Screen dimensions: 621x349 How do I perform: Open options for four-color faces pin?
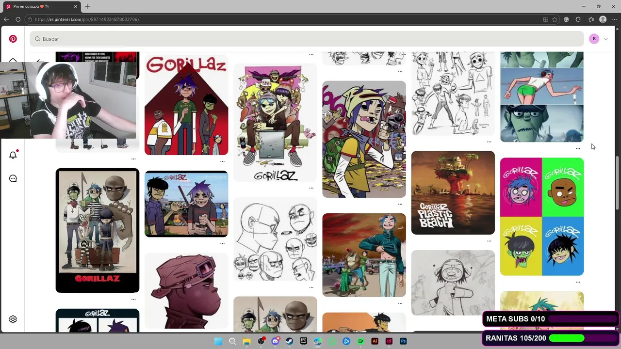click(x=578, y=282)
